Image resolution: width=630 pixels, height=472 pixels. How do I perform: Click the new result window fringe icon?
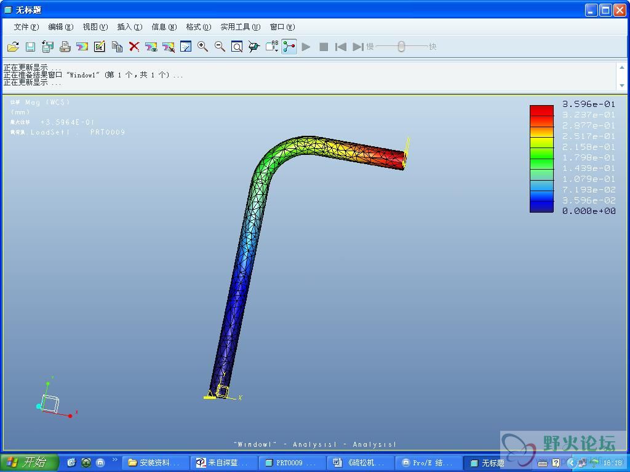[82, 47]
